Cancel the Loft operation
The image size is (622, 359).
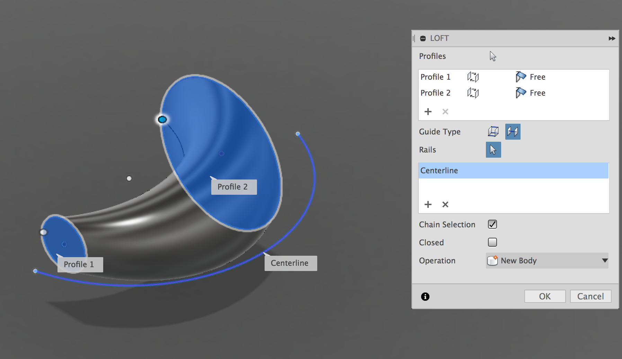(590, 296)
